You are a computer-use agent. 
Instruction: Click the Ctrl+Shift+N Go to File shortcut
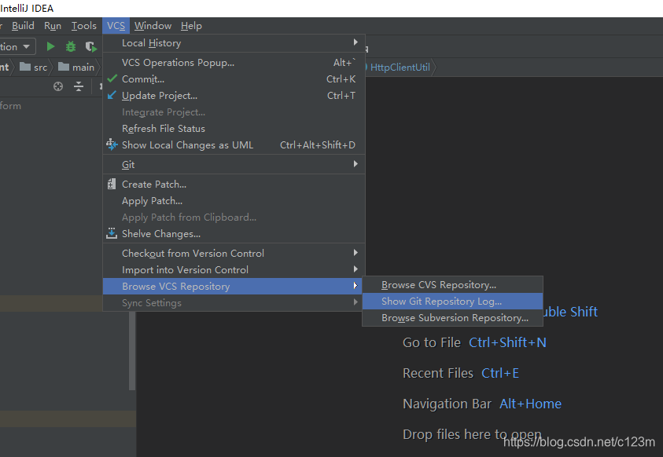click(x=507, y=342)
